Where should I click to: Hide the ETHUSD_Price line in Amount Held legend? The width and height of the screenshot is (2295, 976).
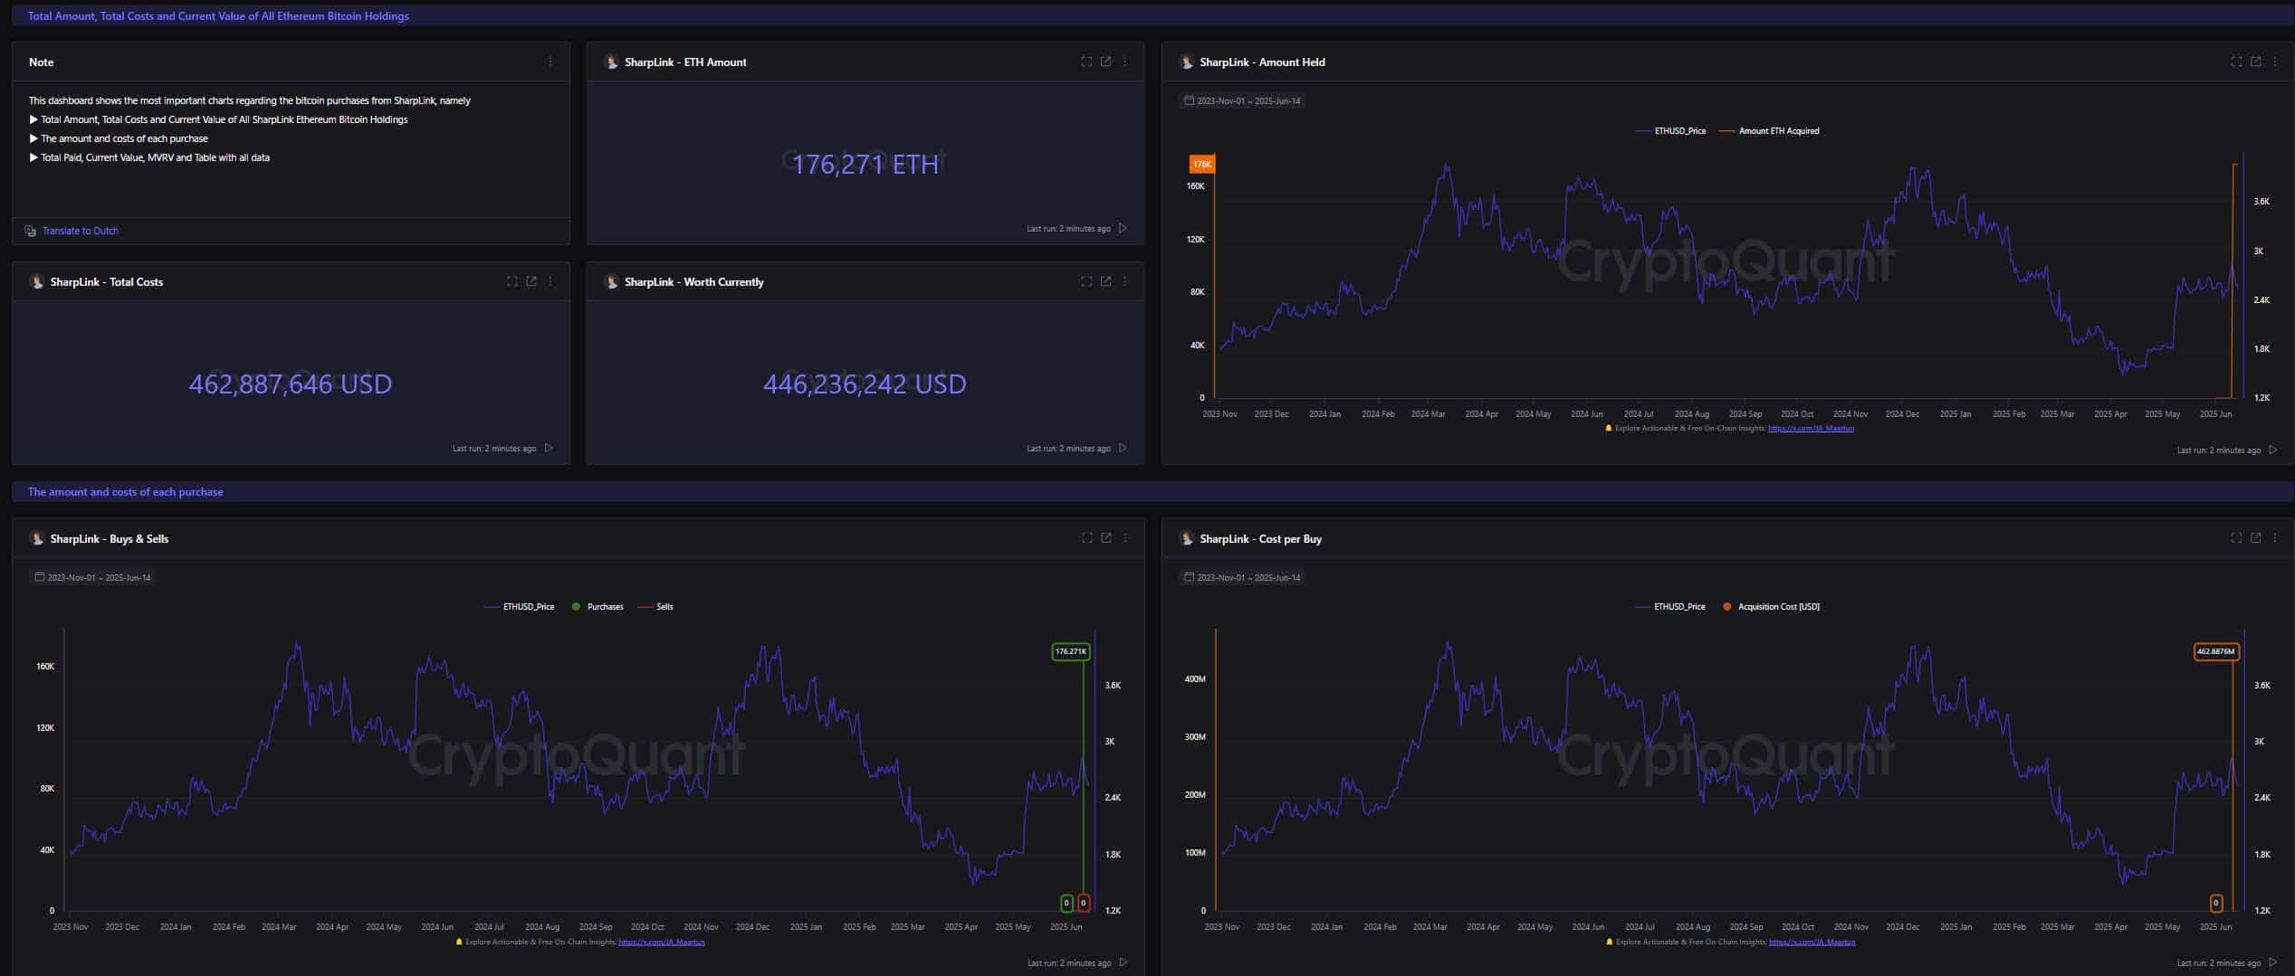click(x=1669, y=130)
